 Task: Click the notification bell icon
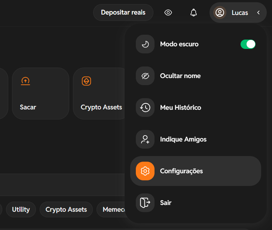pyautogui.click(x=193, y=13)
